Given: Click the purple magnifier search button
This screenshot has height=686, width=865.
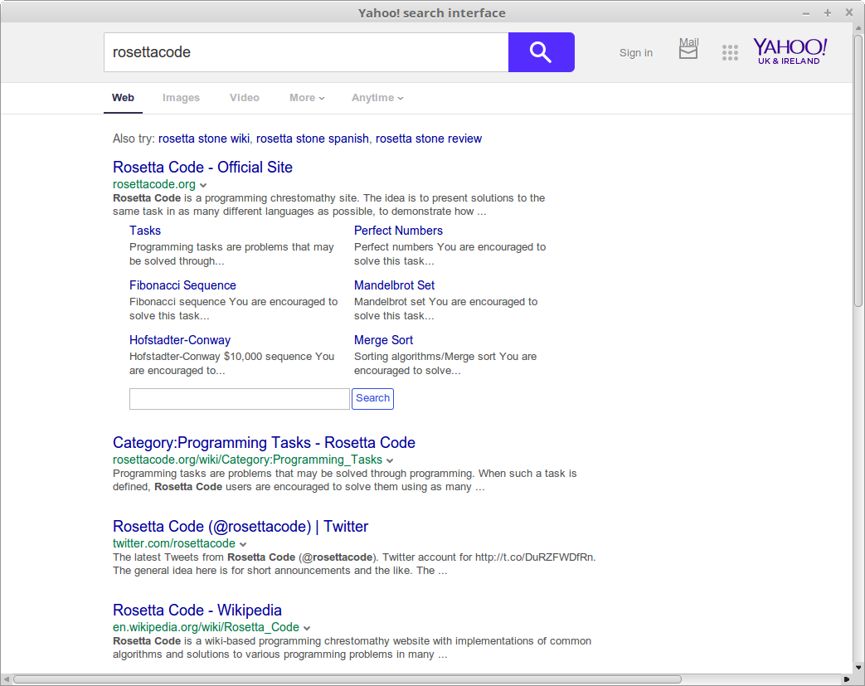Looking at the screenshot, I should click(542, 52).
